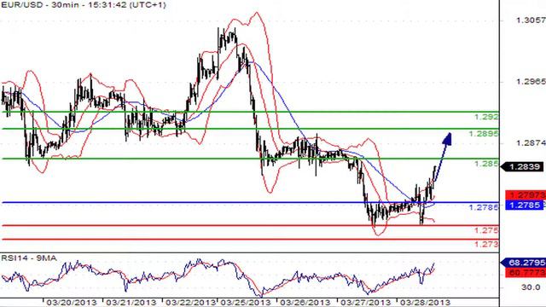Click the 1.273 support level label

[486, 245]
